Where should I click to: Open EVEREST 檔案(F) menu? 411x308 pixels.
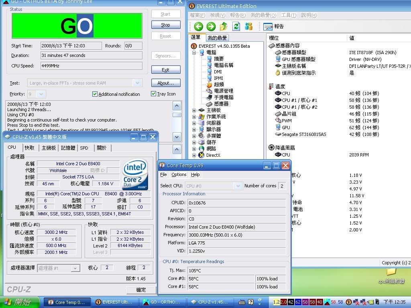[197, 15]
